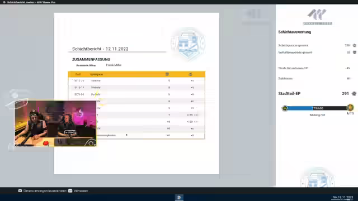Click the key icon before Verlassen
358x201 pixels.
click(70, 191)
